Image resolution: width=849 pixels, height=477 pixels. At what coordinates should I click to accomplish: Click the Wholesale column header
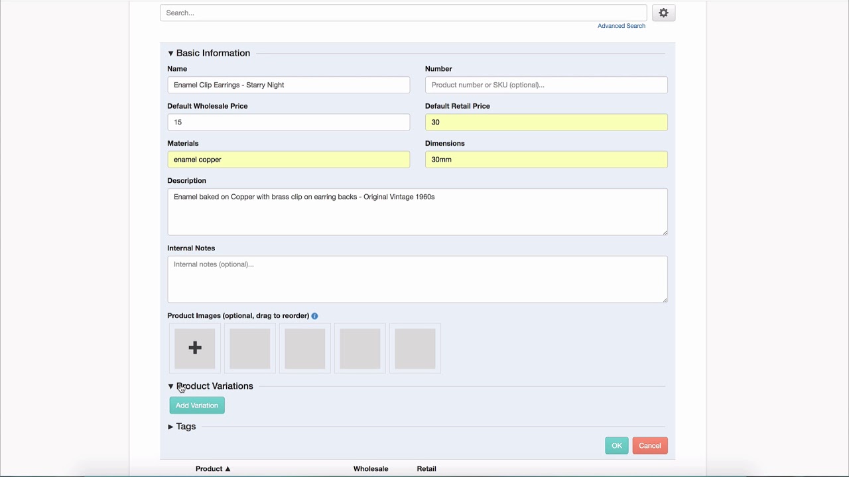[371, 469]
